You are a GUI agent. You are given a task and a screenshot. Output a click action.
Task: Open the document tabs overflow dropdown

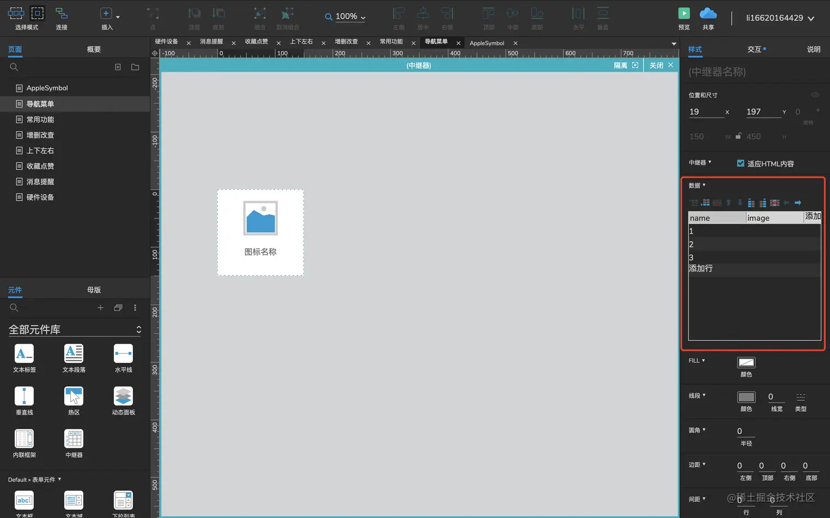coord(674,43)
